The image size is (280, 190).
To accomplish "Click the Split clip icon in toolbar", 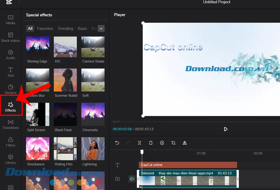I will [139, 143].
